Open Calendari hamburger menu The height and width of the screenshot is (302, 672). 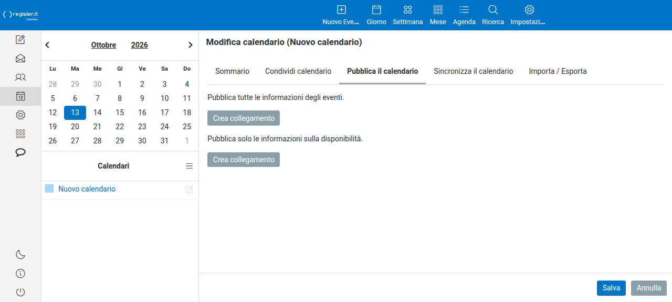(190, 166)
